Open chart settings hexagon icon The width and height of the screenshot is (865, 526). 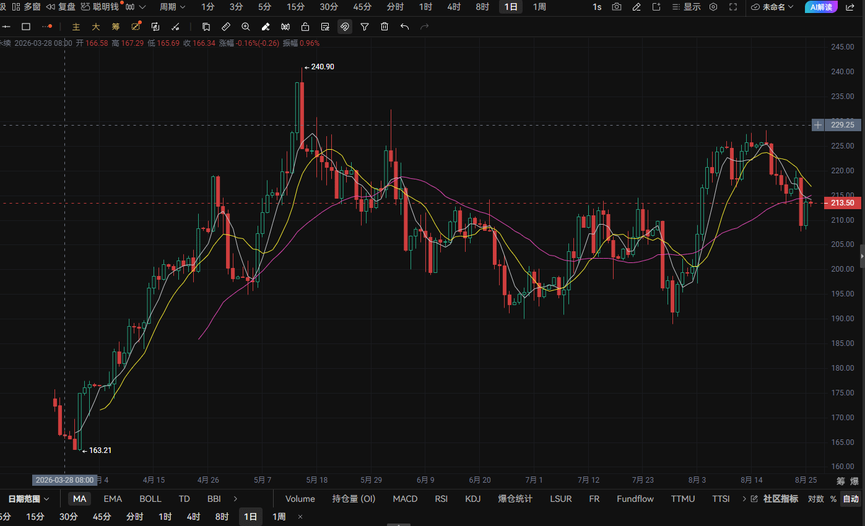[x=713, y=7]
